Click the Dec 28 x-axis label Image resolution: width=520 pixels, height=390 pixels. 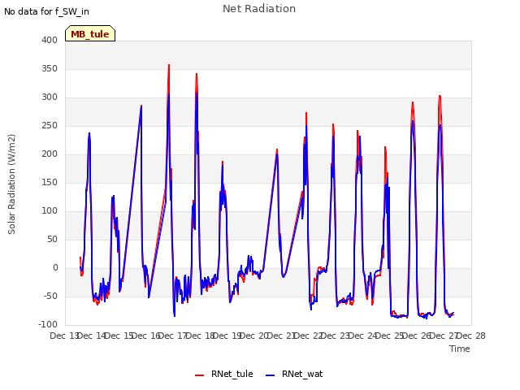tap(471, 336)
